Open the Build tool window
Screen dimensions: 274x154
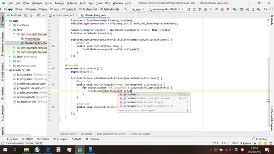click(x=77, y=139)
